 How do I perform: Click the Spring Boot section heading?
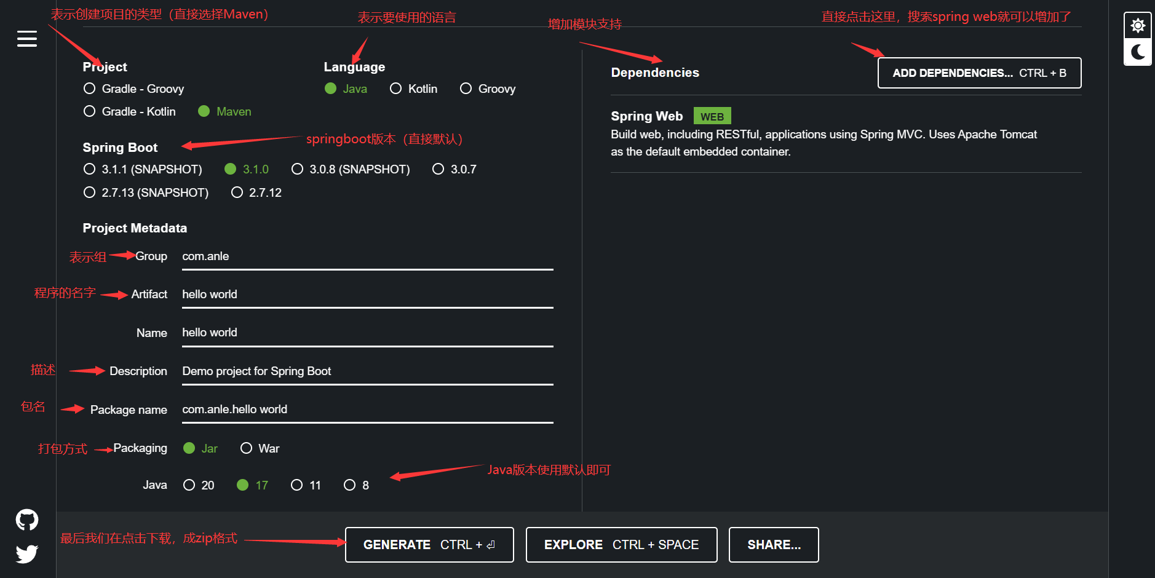(x=120, y=148)
